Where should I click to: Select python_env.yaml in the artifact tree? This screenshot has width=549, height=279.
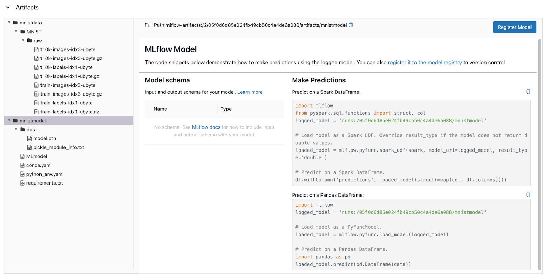(45, 174)
